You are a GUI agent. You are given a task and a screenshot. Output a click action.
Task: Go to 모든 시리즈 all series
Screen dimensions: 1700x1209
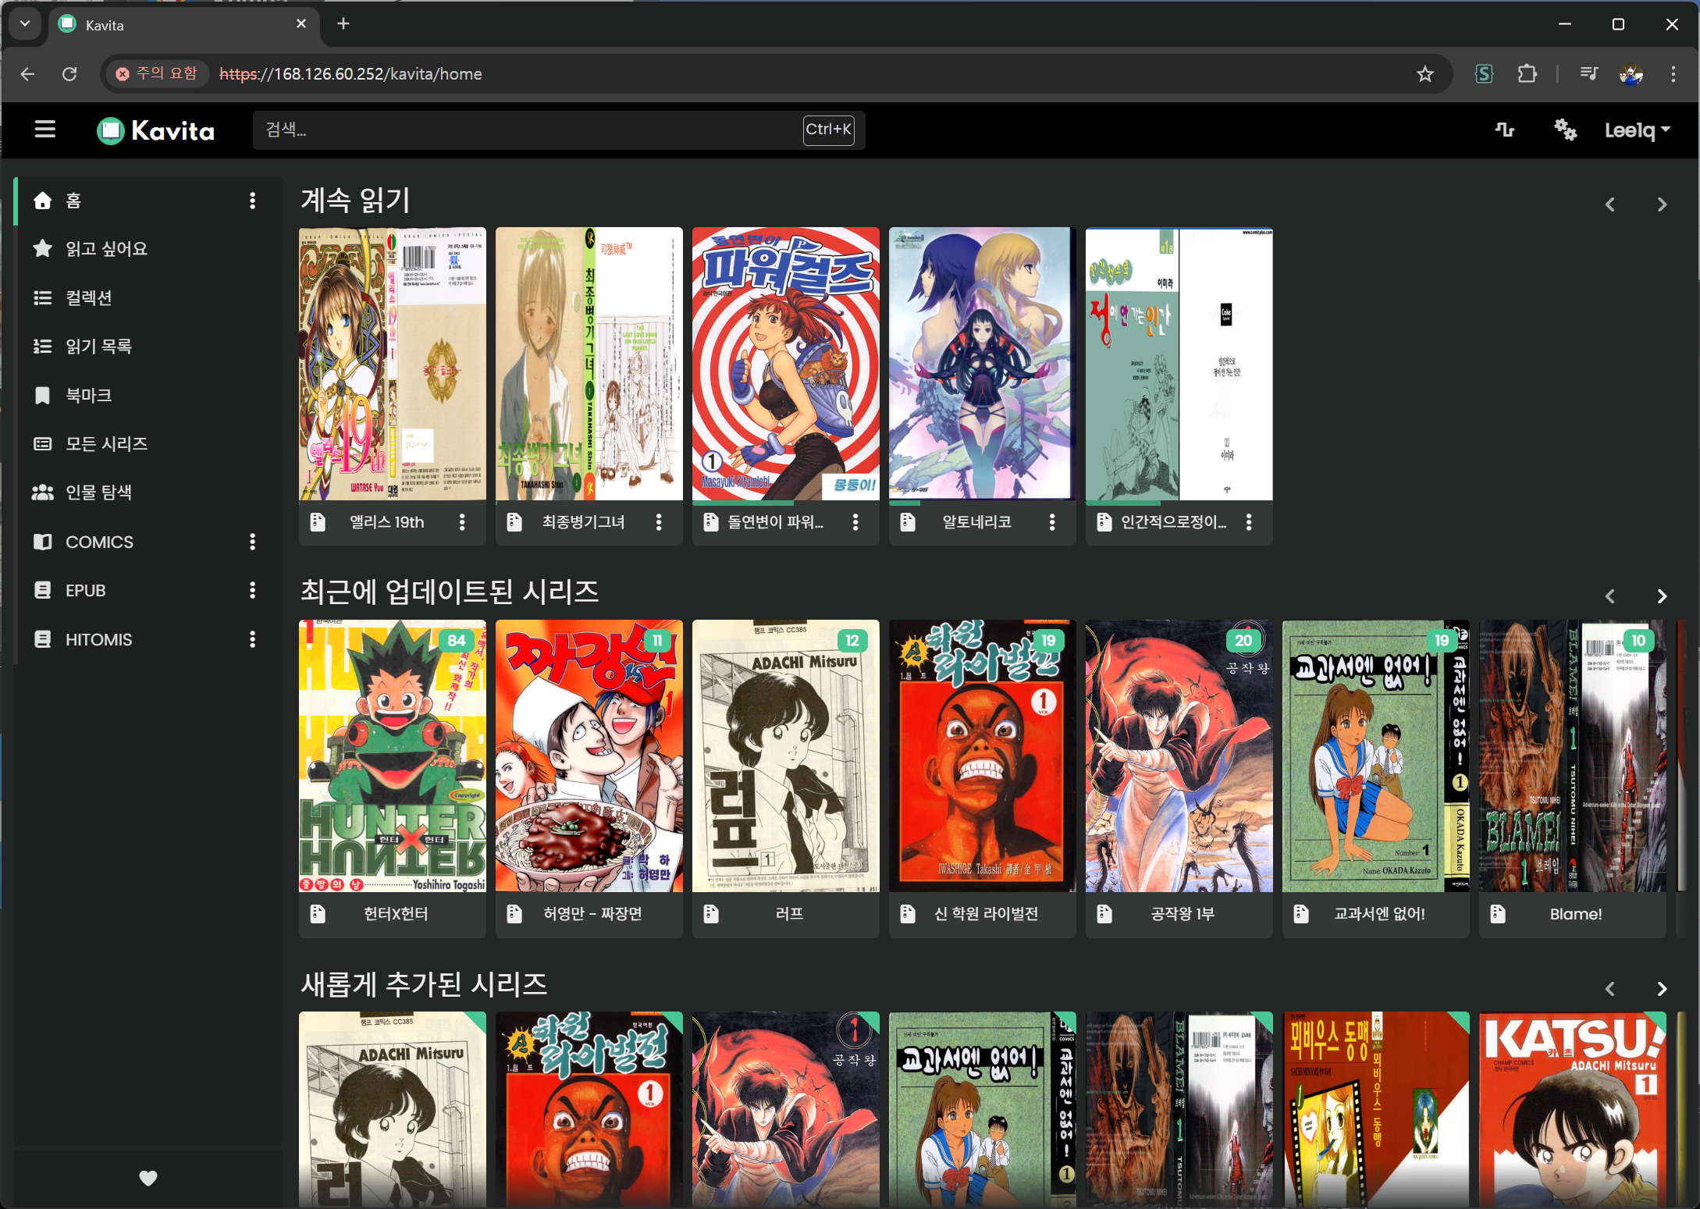pyautogui.click(x=106, y=444)
